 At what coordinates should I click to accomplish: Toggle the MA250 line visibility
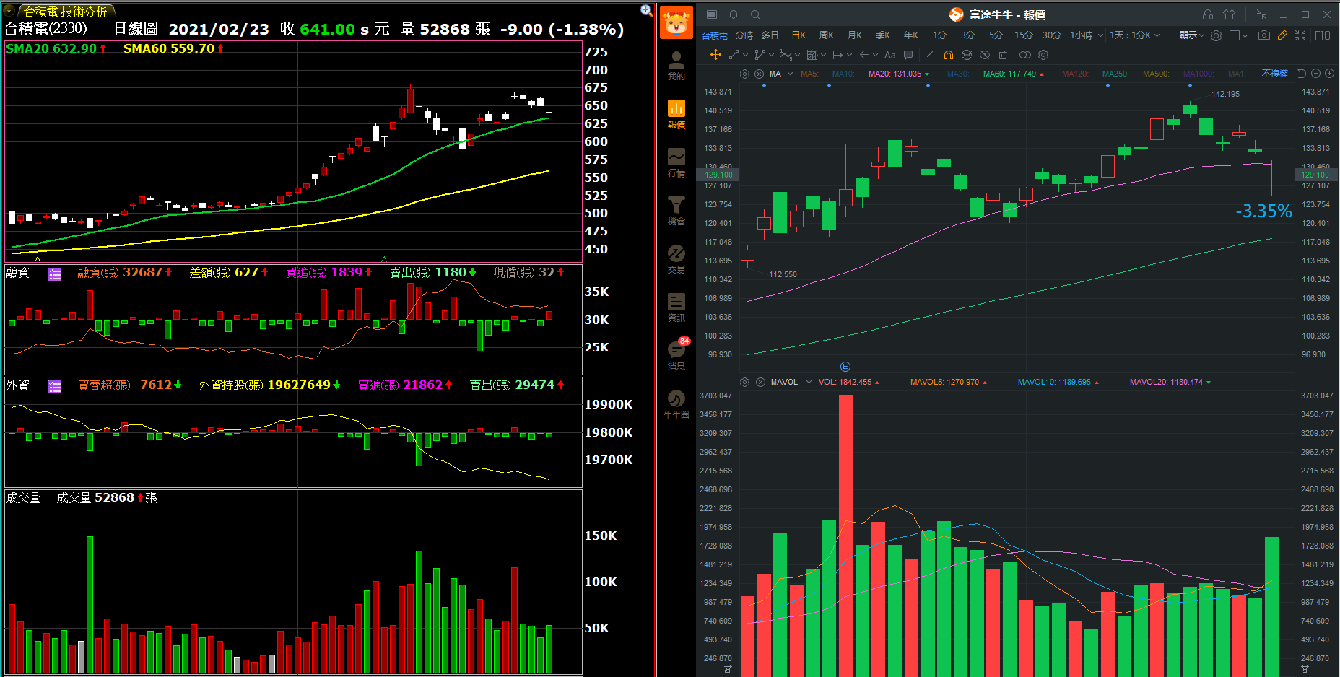point(1115,74)
